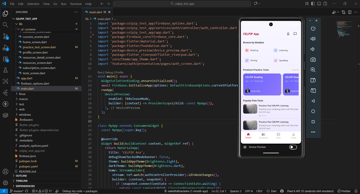Switch to Profile tab in app bottom bar
360x194 pixels.
point(293,135)
